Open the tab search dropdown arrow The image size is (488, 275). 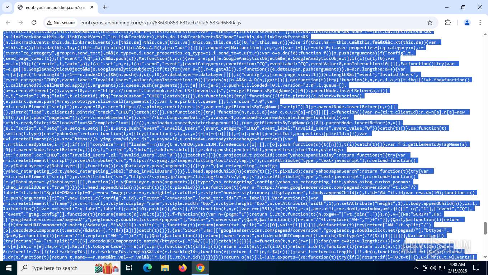7,7
